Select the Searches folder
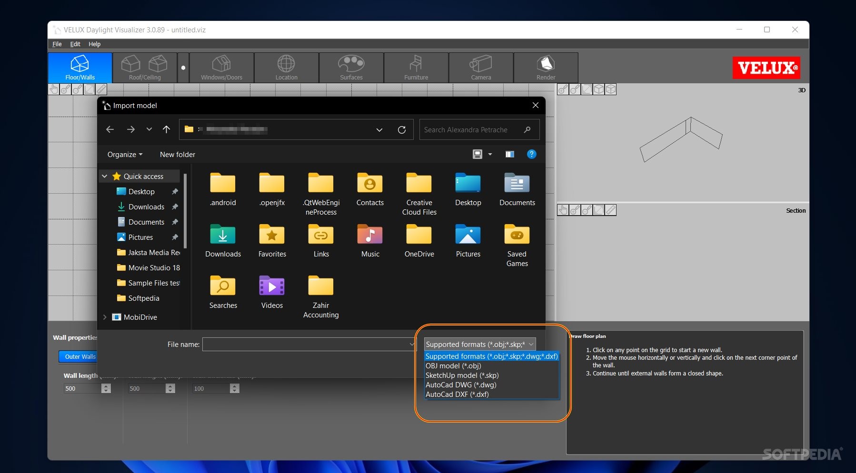The height and width of the screenshot is (473, 856). click(x=223, y=292)
